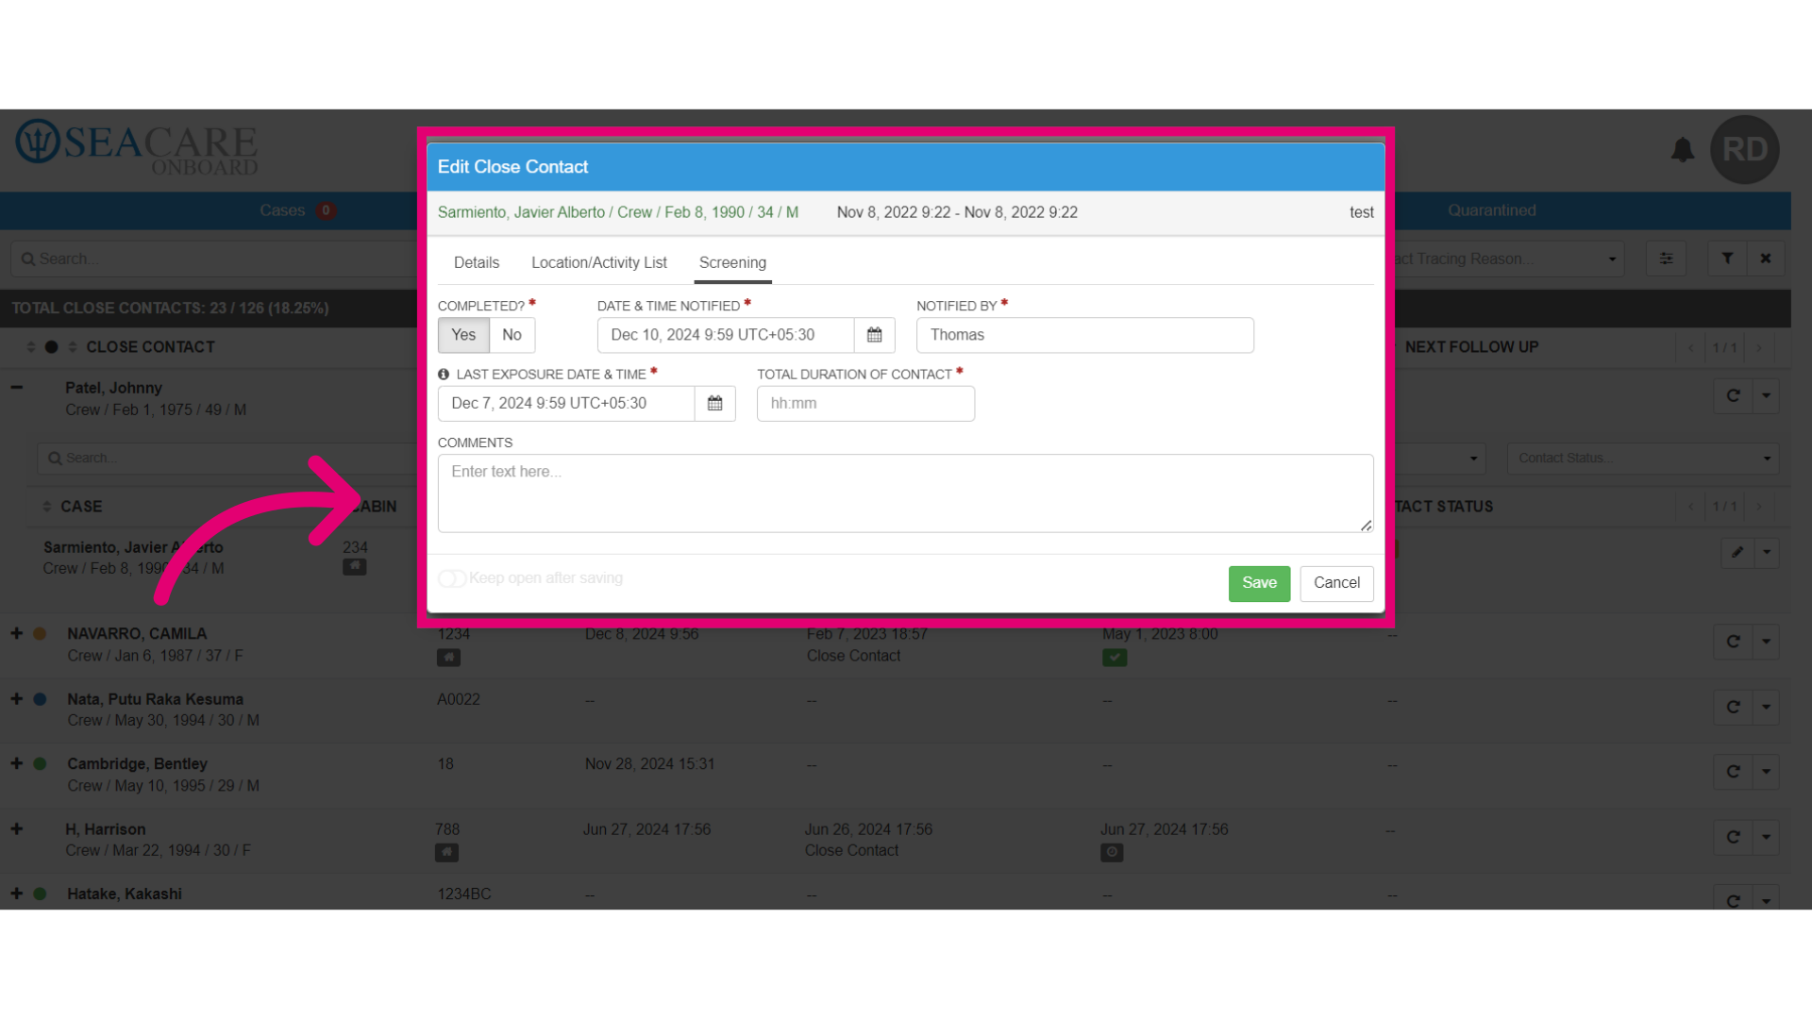Click status icon under Jun 27, 2024 17:56 follow up
1812x1019 pixels.
[x=1112, y=853]
